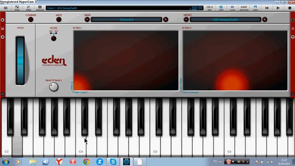The height and width of the screenshot is (166, 295).
Task: Click the Filter Cutoff axis label
Action: [x=81, y=92]
